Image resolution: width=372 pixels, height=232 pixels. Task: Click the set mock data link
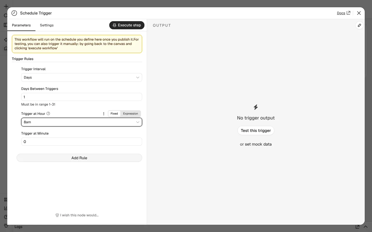[x=258, y=144]
